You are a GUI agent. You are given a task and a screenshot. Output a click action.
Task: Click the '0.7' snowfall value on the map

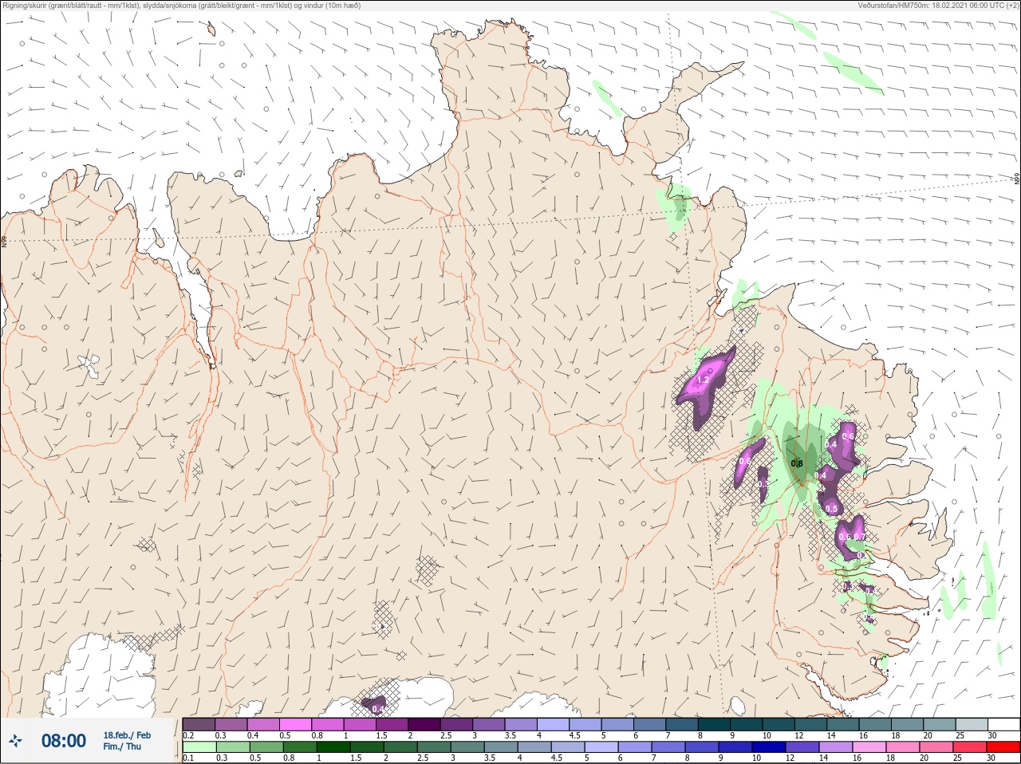click(860, 537)
